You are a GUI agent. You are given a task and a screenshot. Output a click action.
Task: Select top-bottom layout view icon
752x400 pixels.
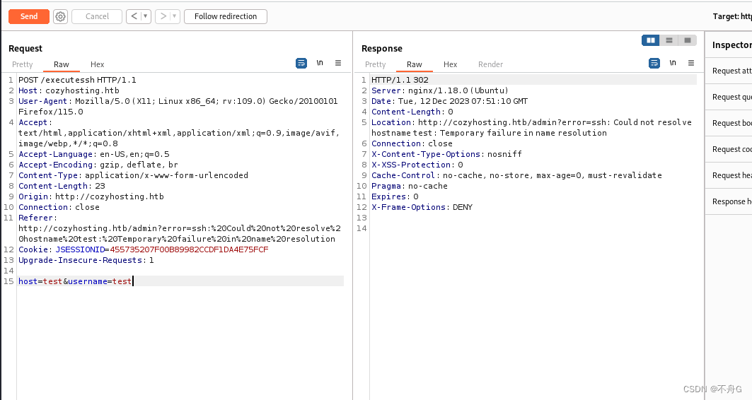(669, 40)
